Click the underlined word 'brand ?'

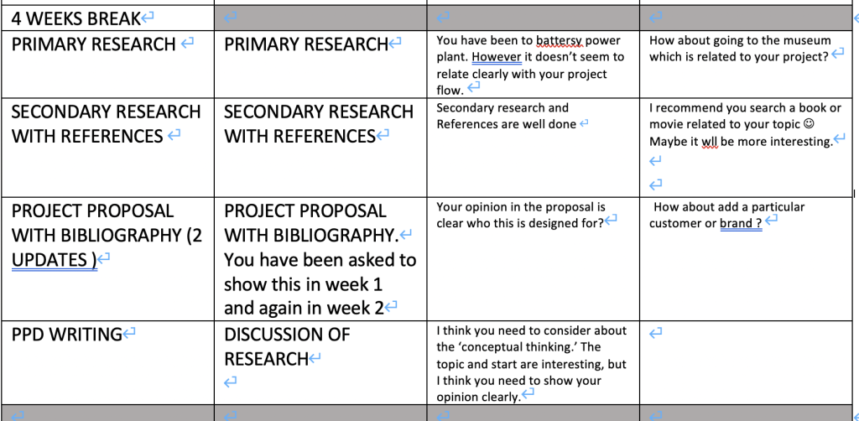pos(741,224)
